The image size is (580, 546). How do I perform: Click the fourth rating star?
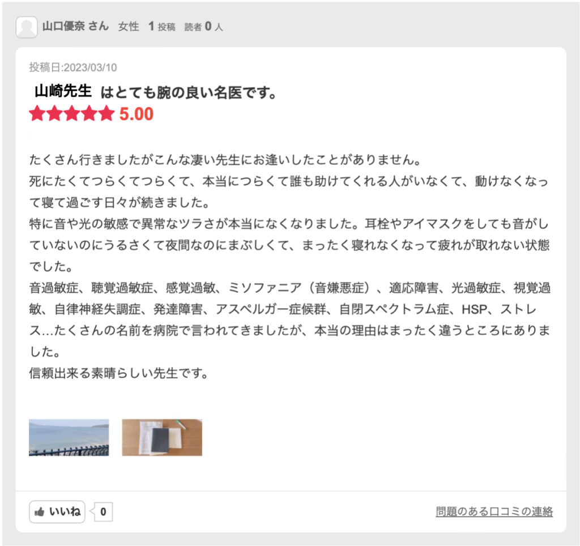click(x=89, y=114)
